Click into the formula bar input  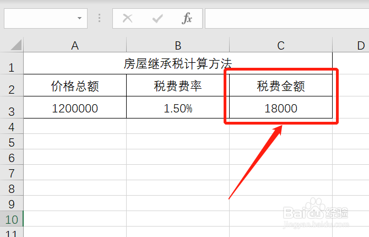(287, 18)
